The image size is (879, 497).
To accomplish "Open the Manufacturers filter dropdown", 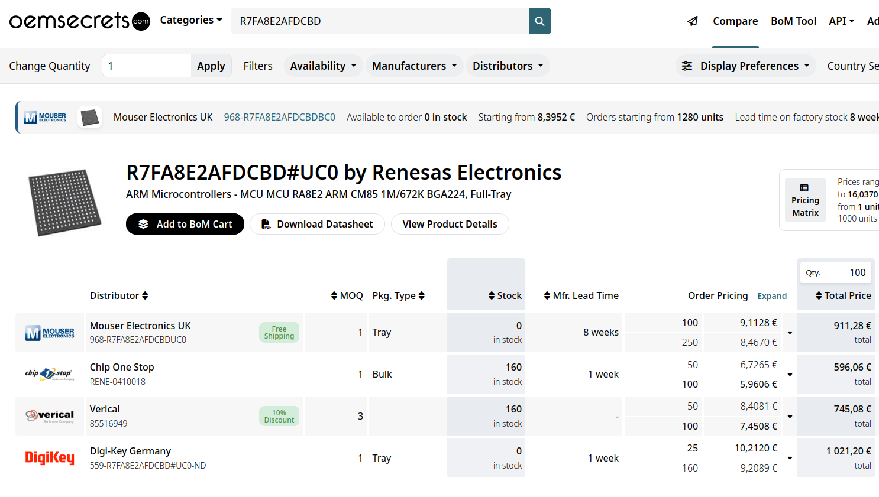I will tap(414, 66).
